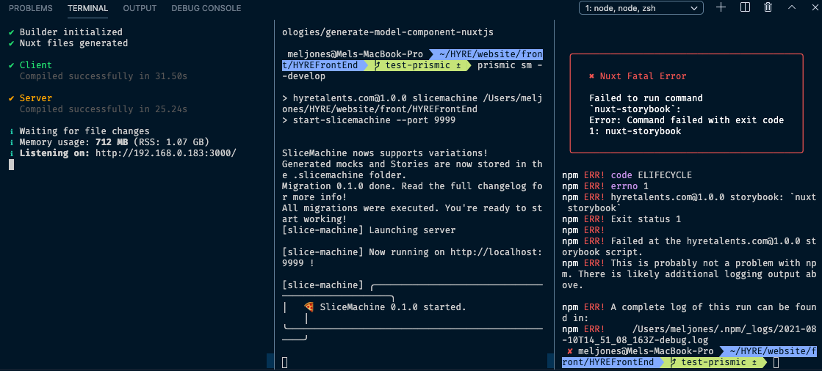This screenshot has height=371, width=822.
Task: Click 'Builder initialized' line
Action: click(71, 32)
